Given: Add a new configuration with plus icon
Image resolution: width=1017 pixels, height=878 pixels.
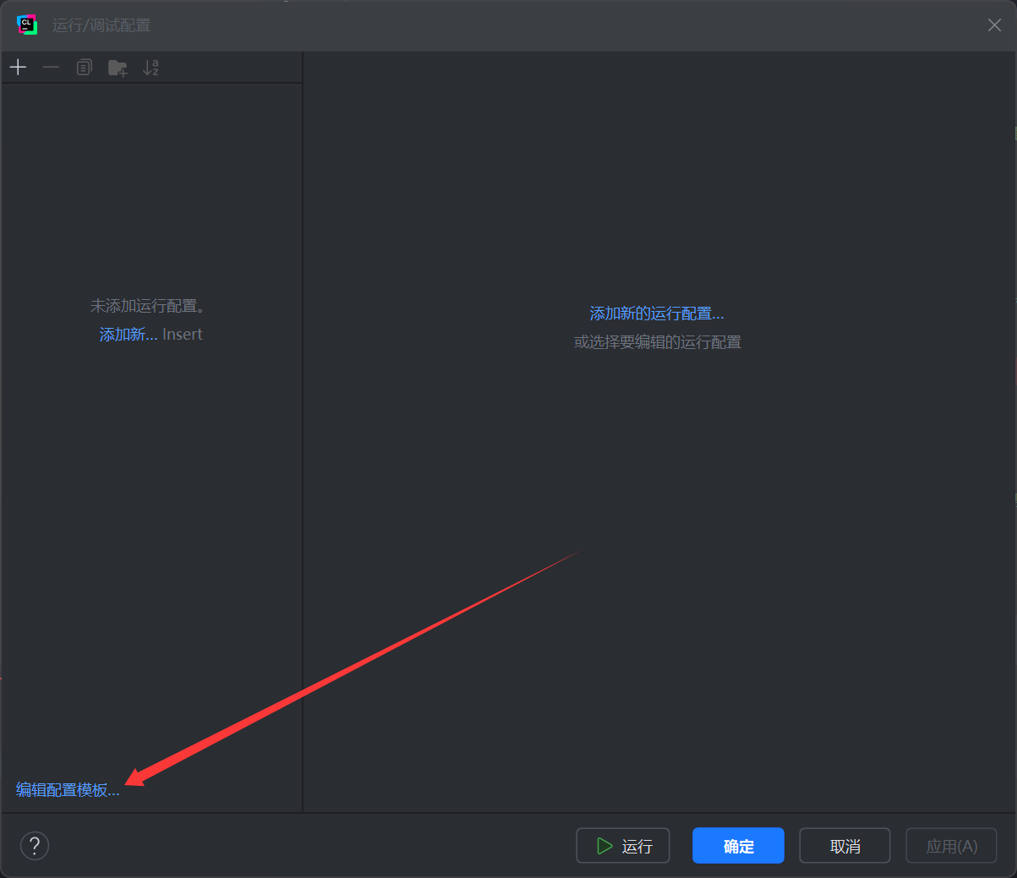Looking at the screenshot, I should tap(19, 68).
